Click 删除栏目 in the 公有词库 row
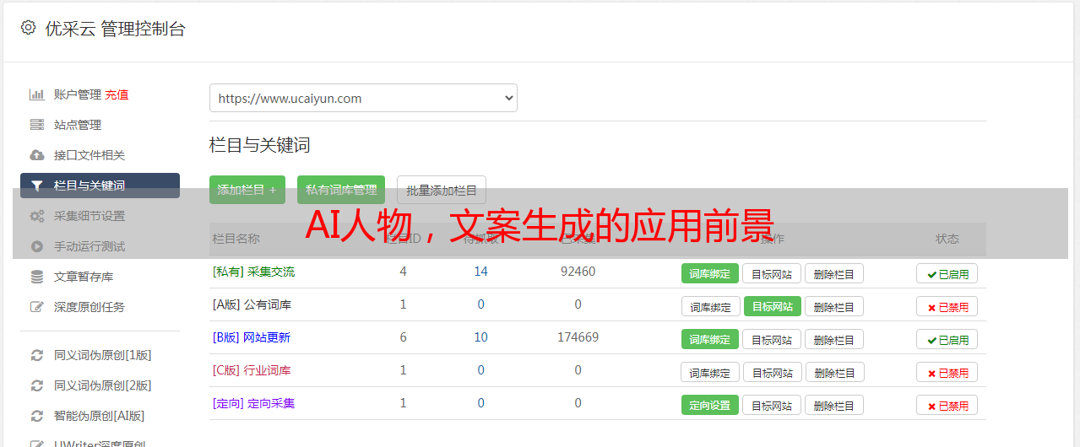The image size is (1080, 447). [833, 306]
